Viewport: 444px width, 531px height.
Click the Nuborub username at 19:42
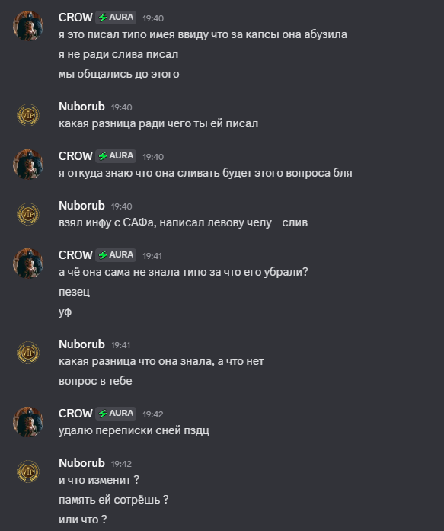point(81,463)
